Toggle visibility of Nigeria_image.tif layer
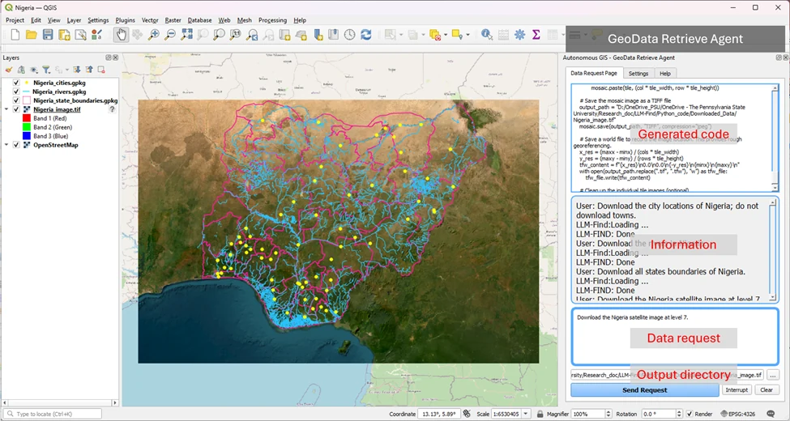This screenshot has width=790, height=421. click(16, 109)
